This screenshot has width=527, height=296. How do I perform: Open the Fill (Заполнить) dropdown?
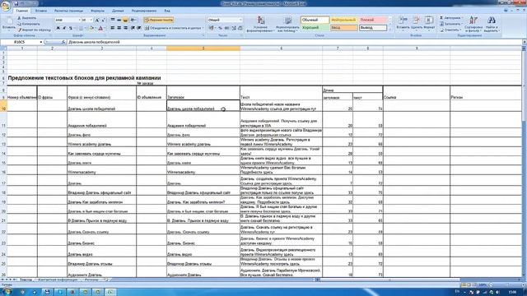[x=451, y=24]
